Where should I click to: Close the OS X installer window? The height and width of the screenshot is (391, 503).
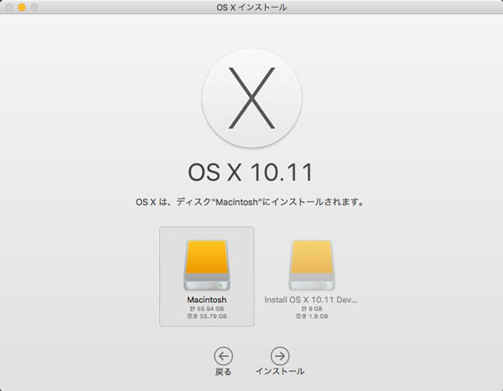(x=8, y=8)
